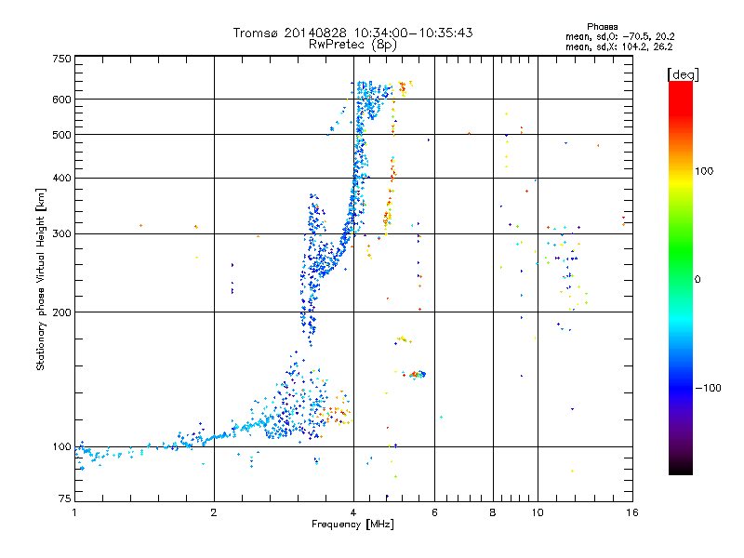Viewport: 744px width, 558px height.
Task: Click the y-axis '400' tick label
Action: click(x=61, y=178)
